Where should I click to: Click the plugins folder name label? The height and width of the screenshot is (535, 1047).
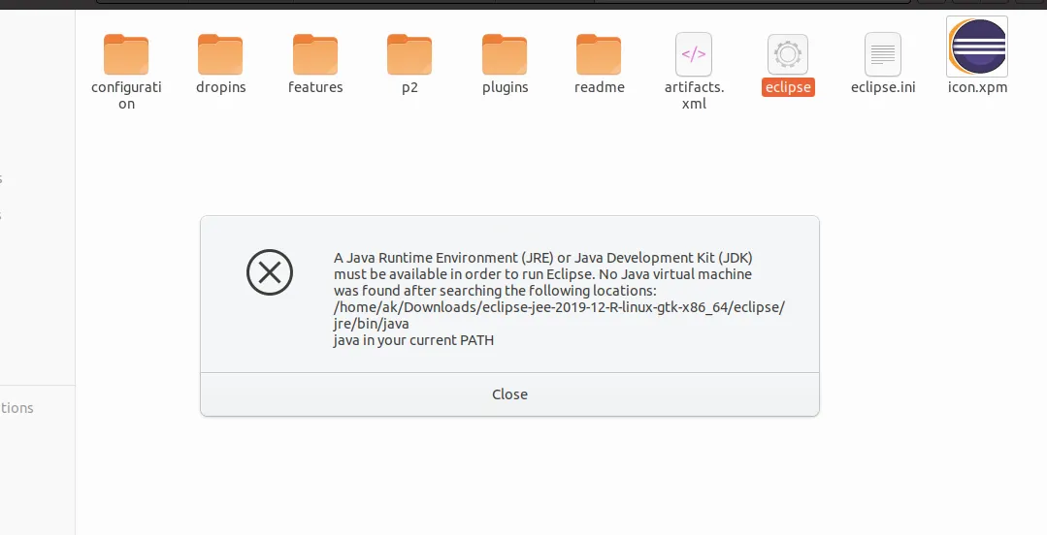[x=505, y=87]
